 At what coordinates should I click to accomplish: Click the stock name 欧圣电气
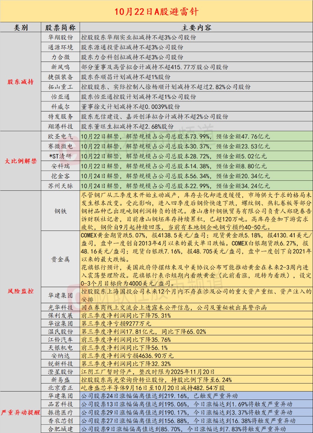coord(61,136)
